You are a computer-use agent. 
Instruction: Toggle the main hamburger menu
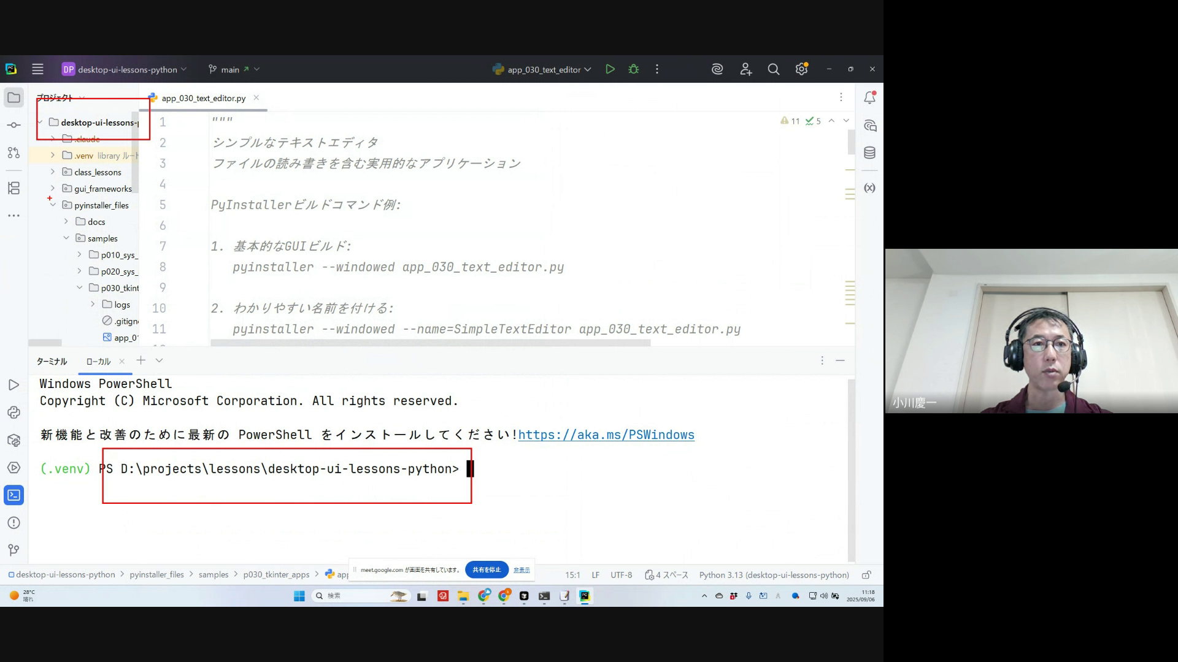pyautogui.click(x=37, y=69)
